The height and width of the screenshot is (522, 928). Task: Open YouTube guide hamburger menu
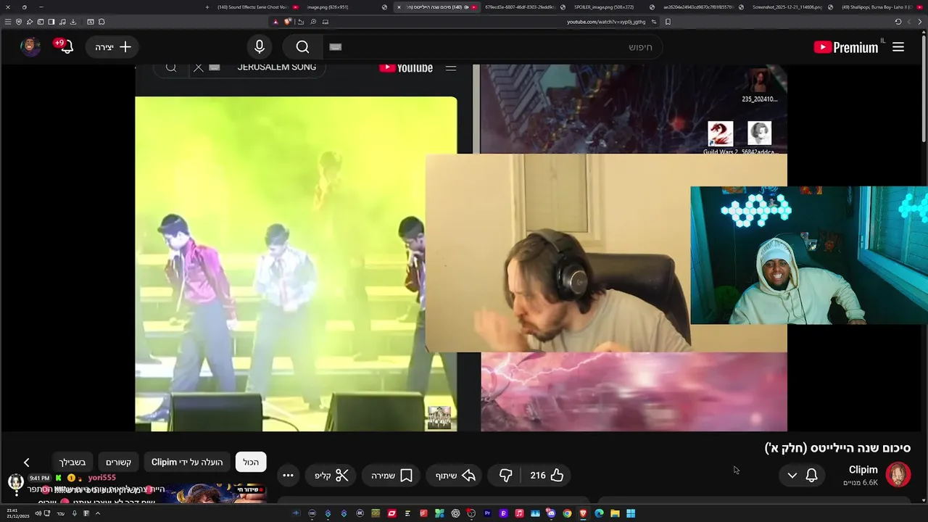click(x=898, y=47)
